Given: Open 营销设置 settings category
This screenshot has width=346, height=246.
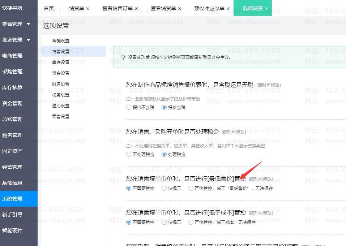Looking at the screenshot, I should [x=61, y=41].
